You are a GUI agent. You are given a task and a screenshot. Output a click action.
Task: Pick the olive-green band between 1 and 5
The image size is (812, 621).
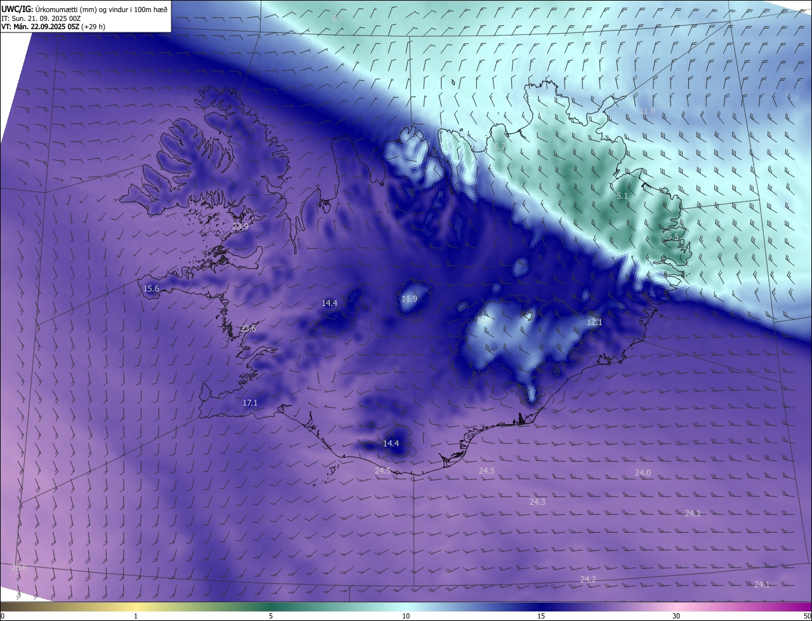203,606
